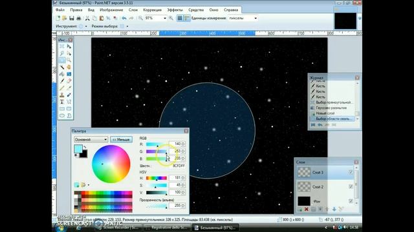
Task: Select the Paintbrush tool
Action: coord(62,81)
